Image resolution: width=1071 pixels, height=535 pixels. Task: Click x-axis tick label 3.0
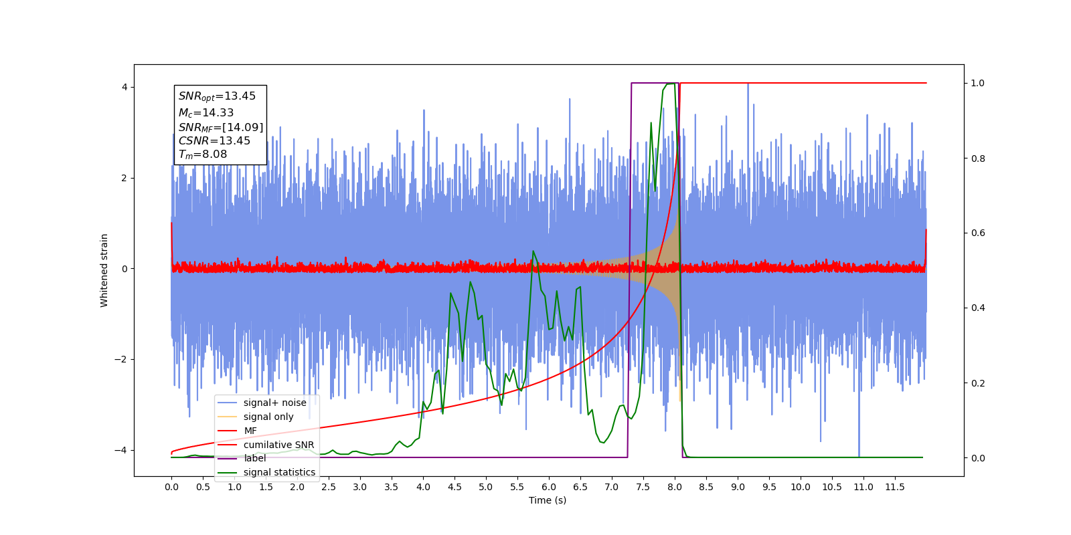click(360, 487)
